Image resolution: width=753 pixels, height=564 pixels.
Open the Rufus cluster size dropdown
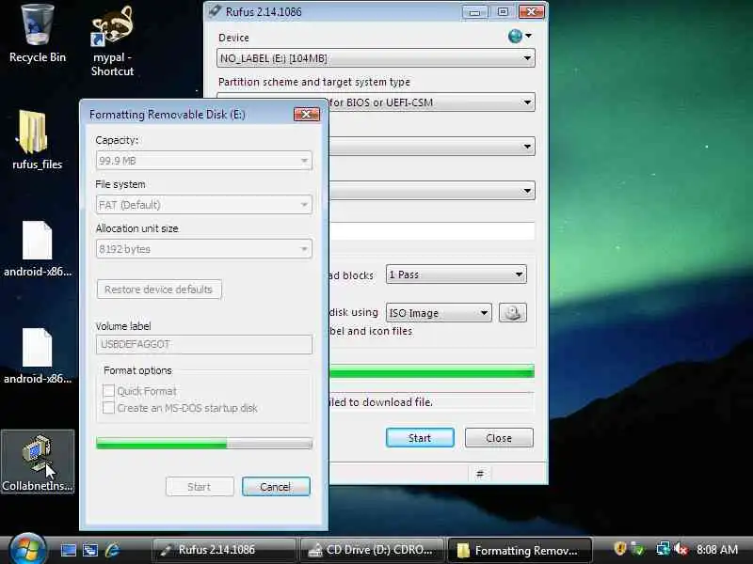point(431,191)
